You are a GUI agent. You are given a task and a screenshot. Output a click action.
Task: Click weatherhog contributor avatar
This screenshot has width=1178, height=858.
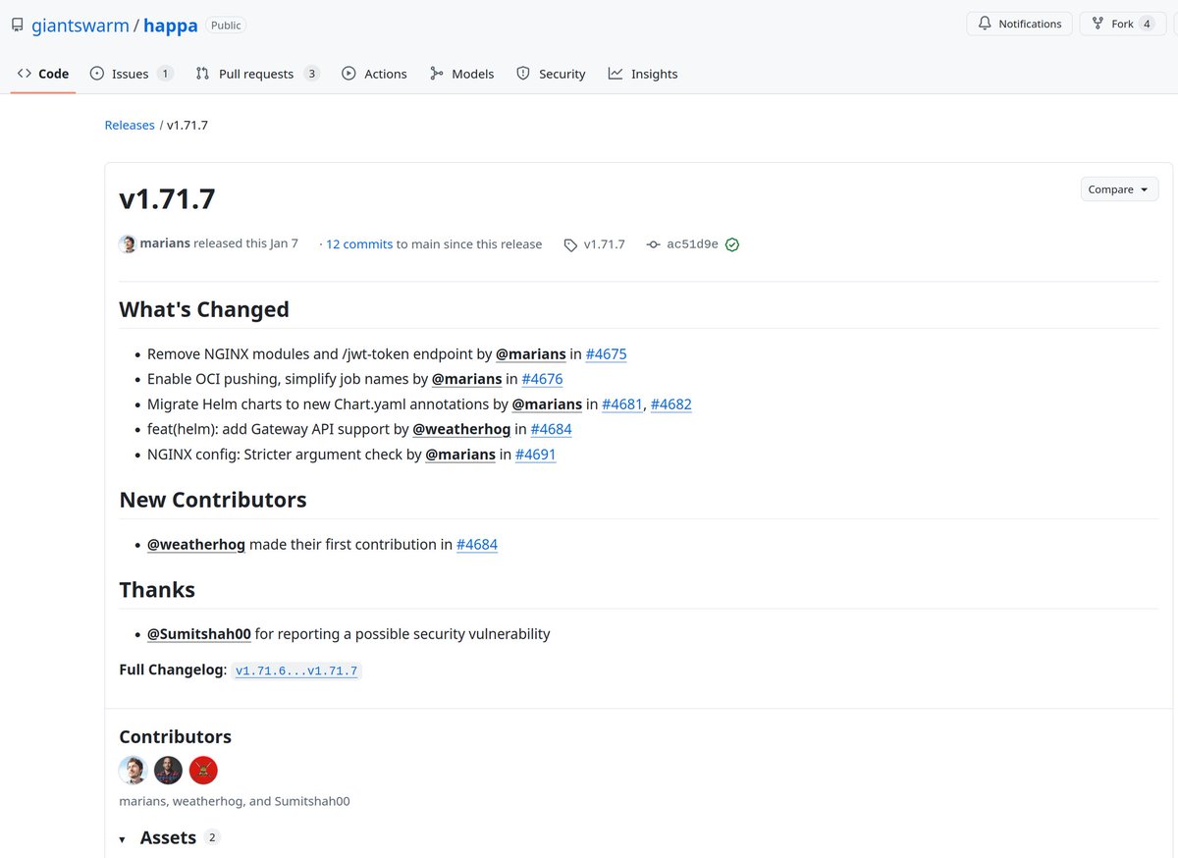click(x=168, y=770)
